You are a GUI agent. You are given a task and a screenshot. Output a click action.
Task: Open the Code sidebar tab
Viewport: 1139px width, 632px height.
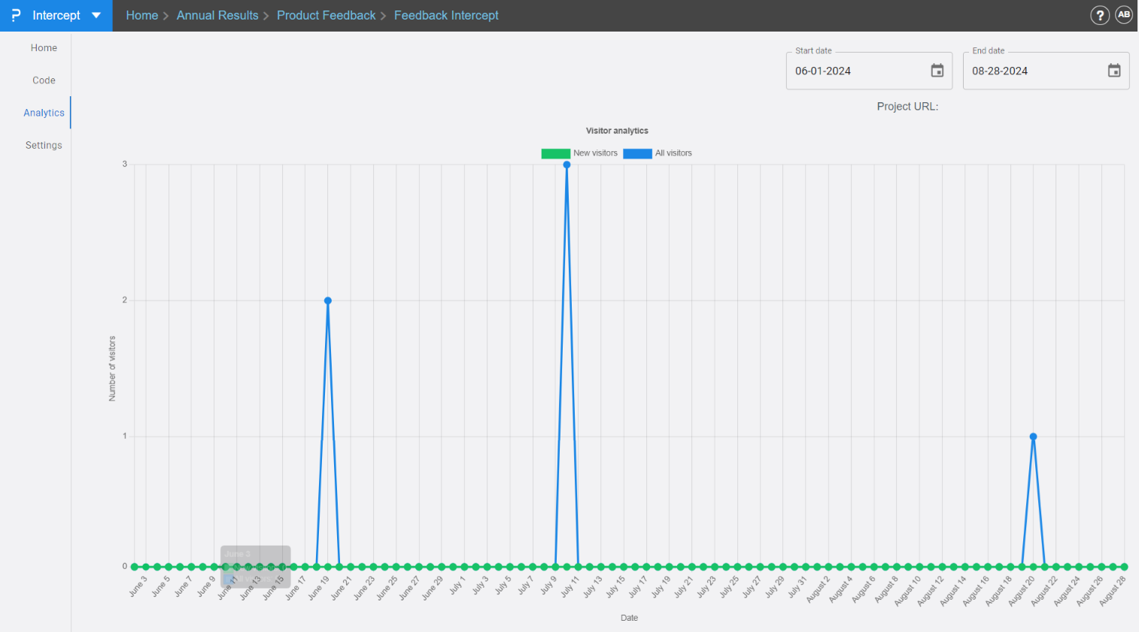click(x=44, y=80)
